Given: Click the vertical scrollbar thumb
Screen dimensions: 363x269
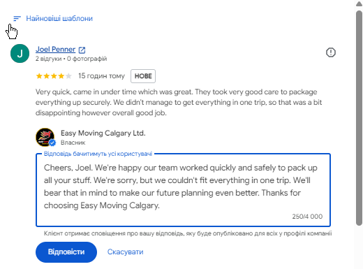Looking at the screenshot, I should coord(359,117).
